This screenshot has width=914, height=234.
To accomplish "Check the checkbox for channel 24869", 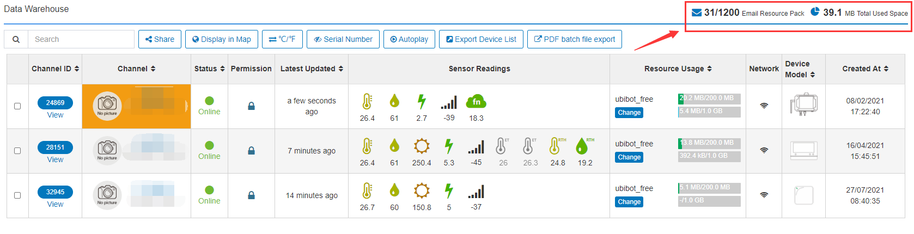I will point(17,106).
